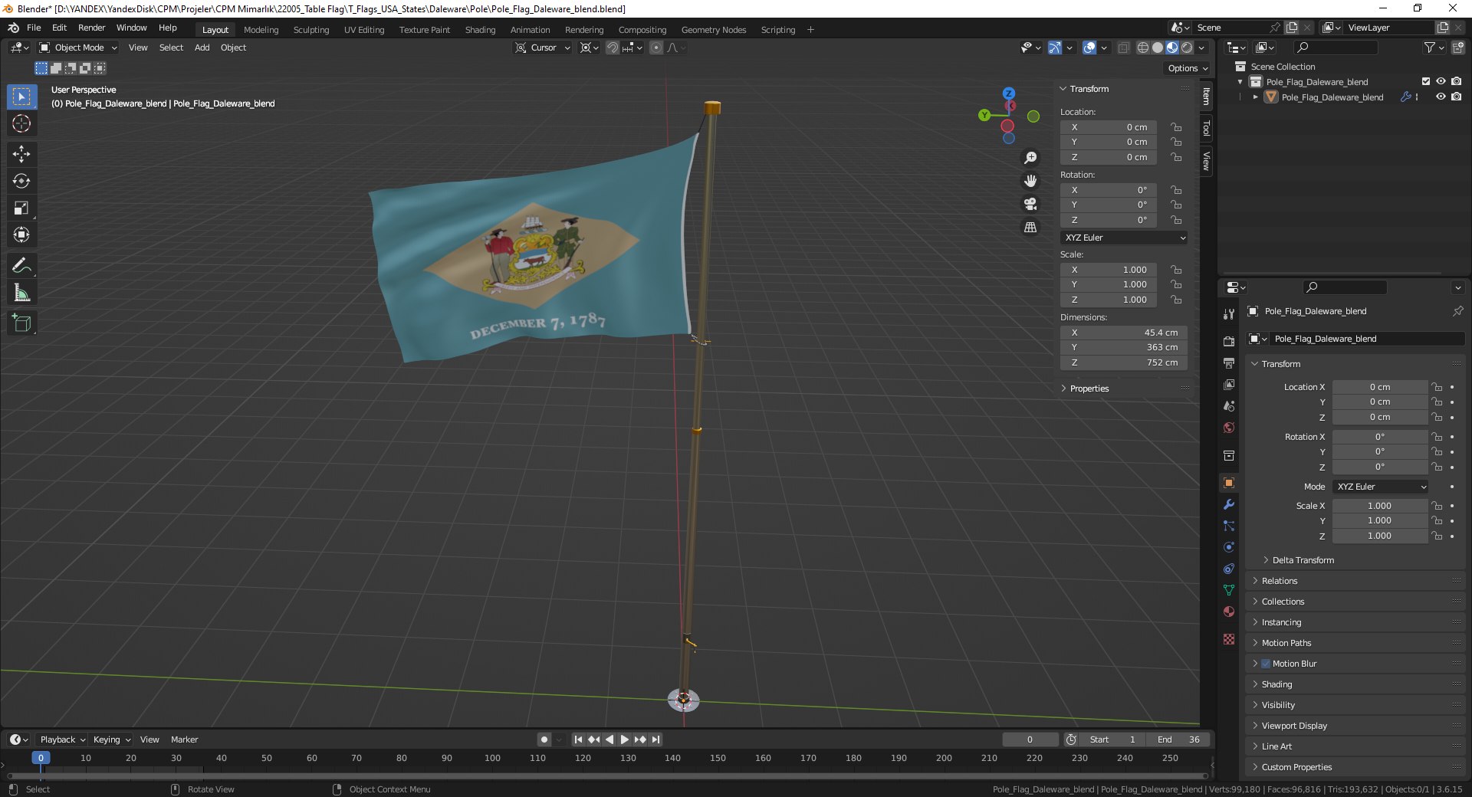Lock Location X in sidebar Transform panel
Image resolution: width=1472 pixels, height=797 pixels.
click(x=1175, y=127)
